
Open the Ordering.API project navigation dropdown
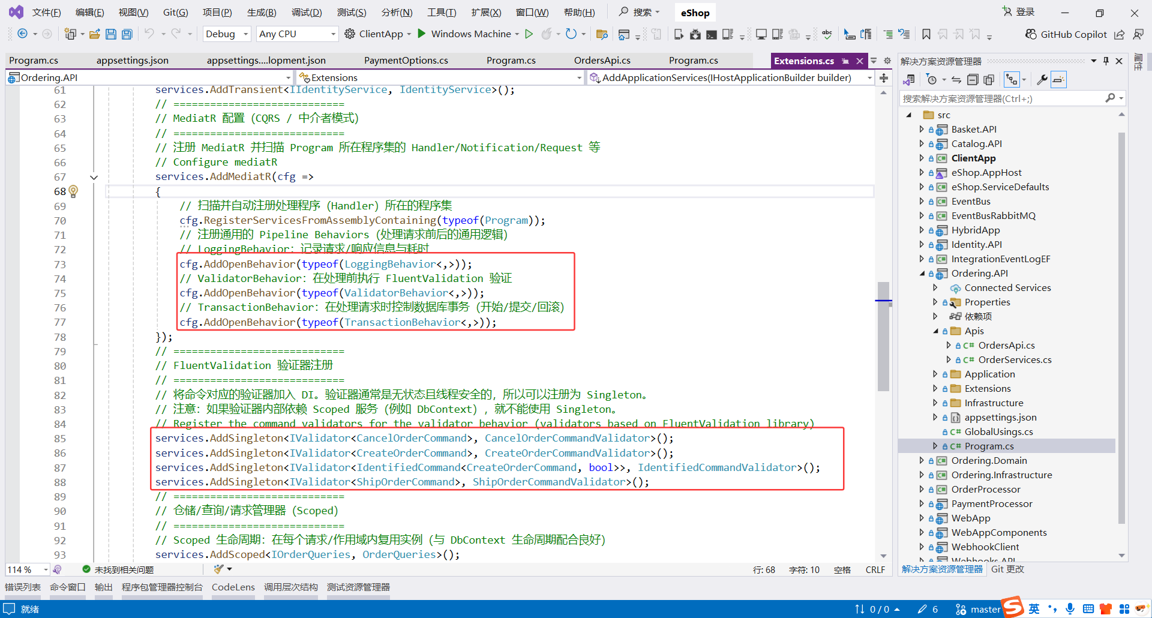point(149,78)
